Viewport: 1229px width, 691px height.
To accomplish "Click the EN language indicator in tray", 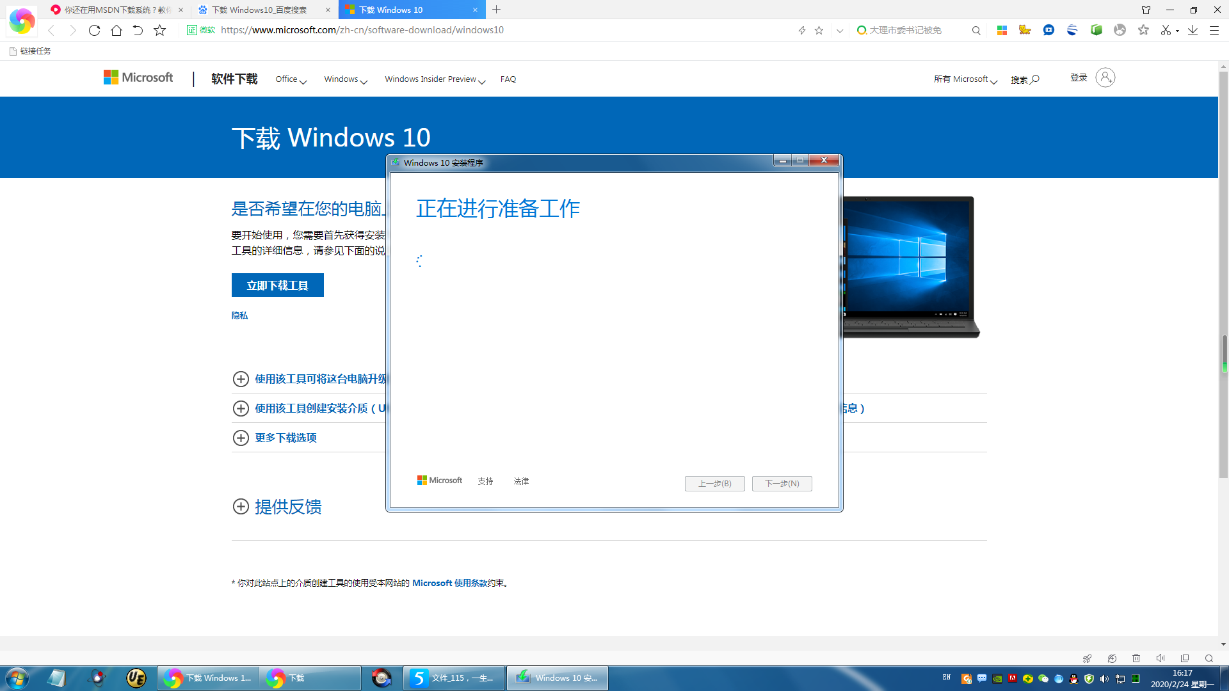I will [947, 678].
